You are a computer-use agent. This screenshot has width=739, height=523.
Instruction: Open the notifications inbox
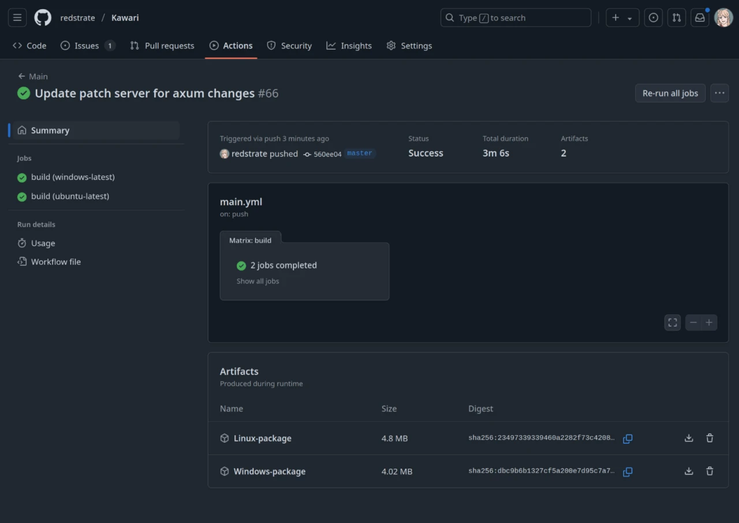point(700,17)
